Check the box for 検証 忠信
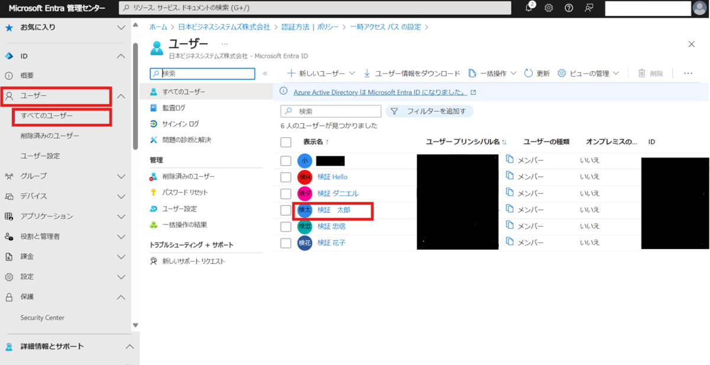 coord(286,227)
